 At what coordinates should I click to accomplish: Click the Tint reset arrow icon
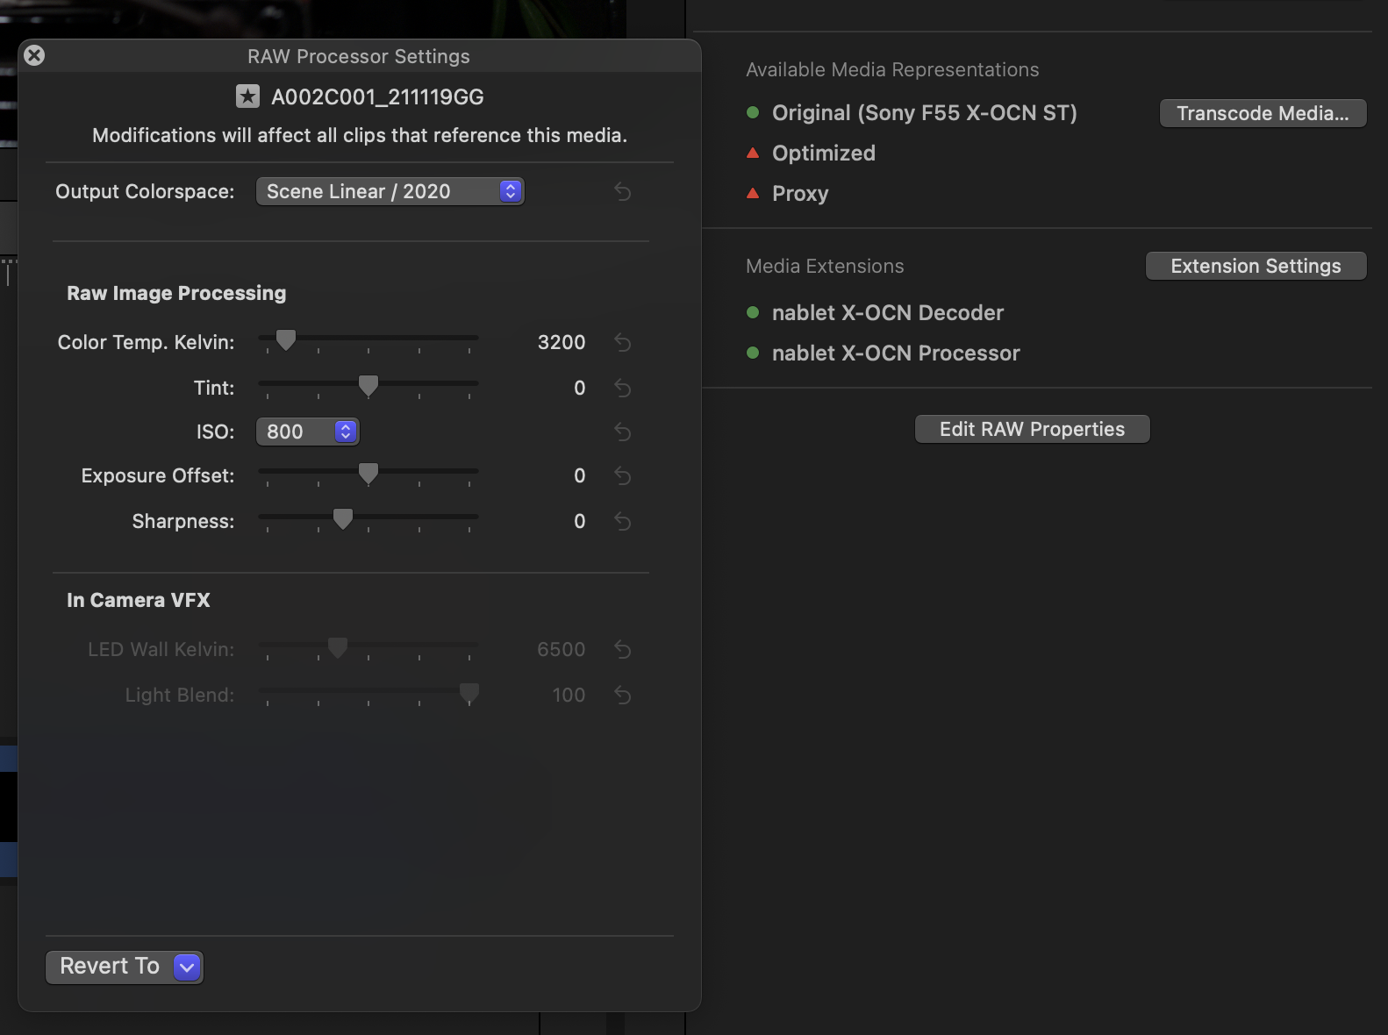[622, 388]
